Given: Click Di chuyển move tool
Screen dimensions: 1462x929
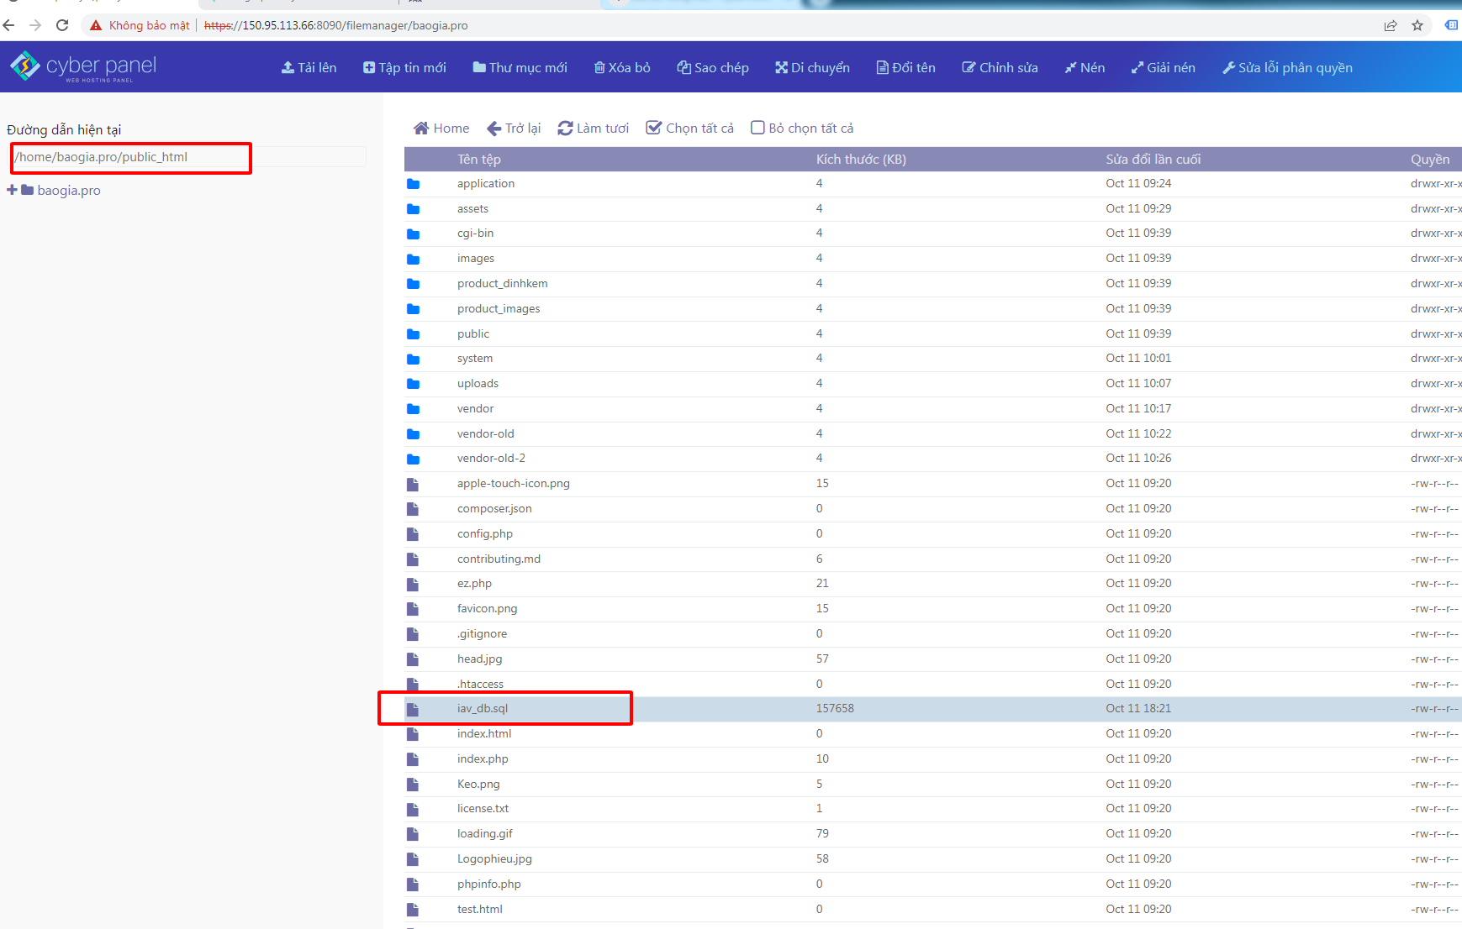Looking at the screenshot, I should point(812,67).
